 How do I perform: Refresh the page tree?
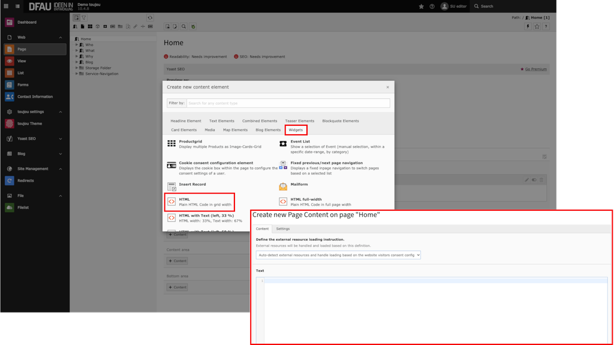pos(150,18)
